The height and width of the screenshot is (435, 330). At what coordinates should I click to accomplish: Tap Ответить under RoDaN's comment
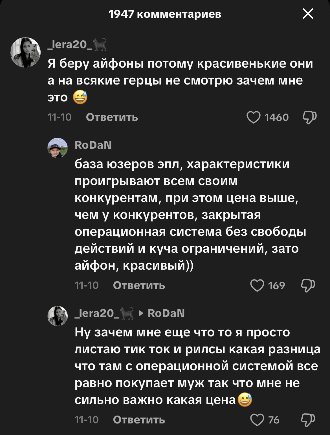tap(139, 286)
